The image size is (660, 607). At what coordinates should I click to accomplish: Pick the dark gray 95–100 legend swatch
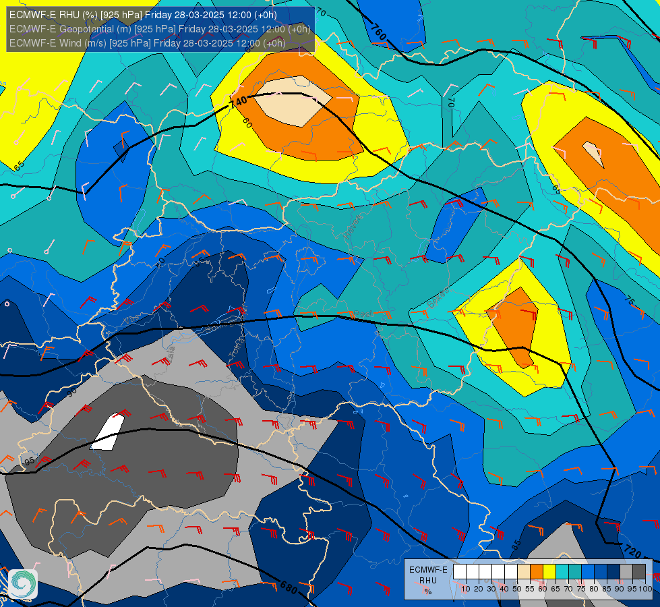tap(639, 572)
